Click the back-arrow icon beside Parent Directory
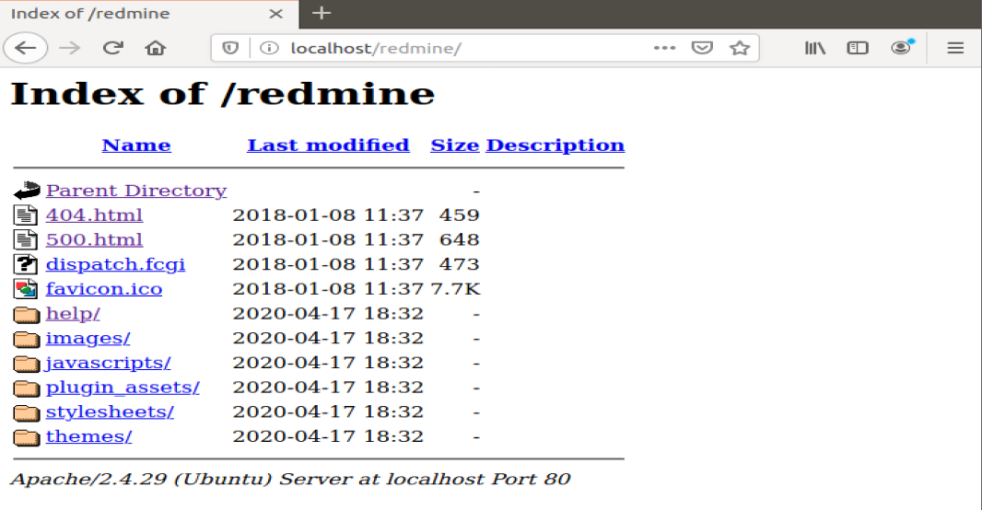 [x=27, y=191]
